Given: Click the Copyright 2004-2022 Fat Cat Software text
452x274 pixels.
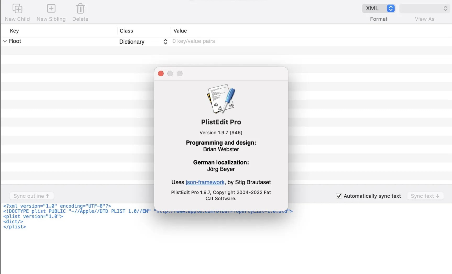Looking at the screenshot, I should [221, 195].
